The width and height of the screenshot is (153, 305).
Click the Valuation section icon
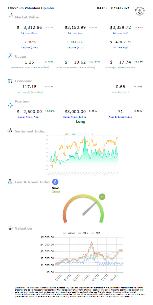coord(10,228)
